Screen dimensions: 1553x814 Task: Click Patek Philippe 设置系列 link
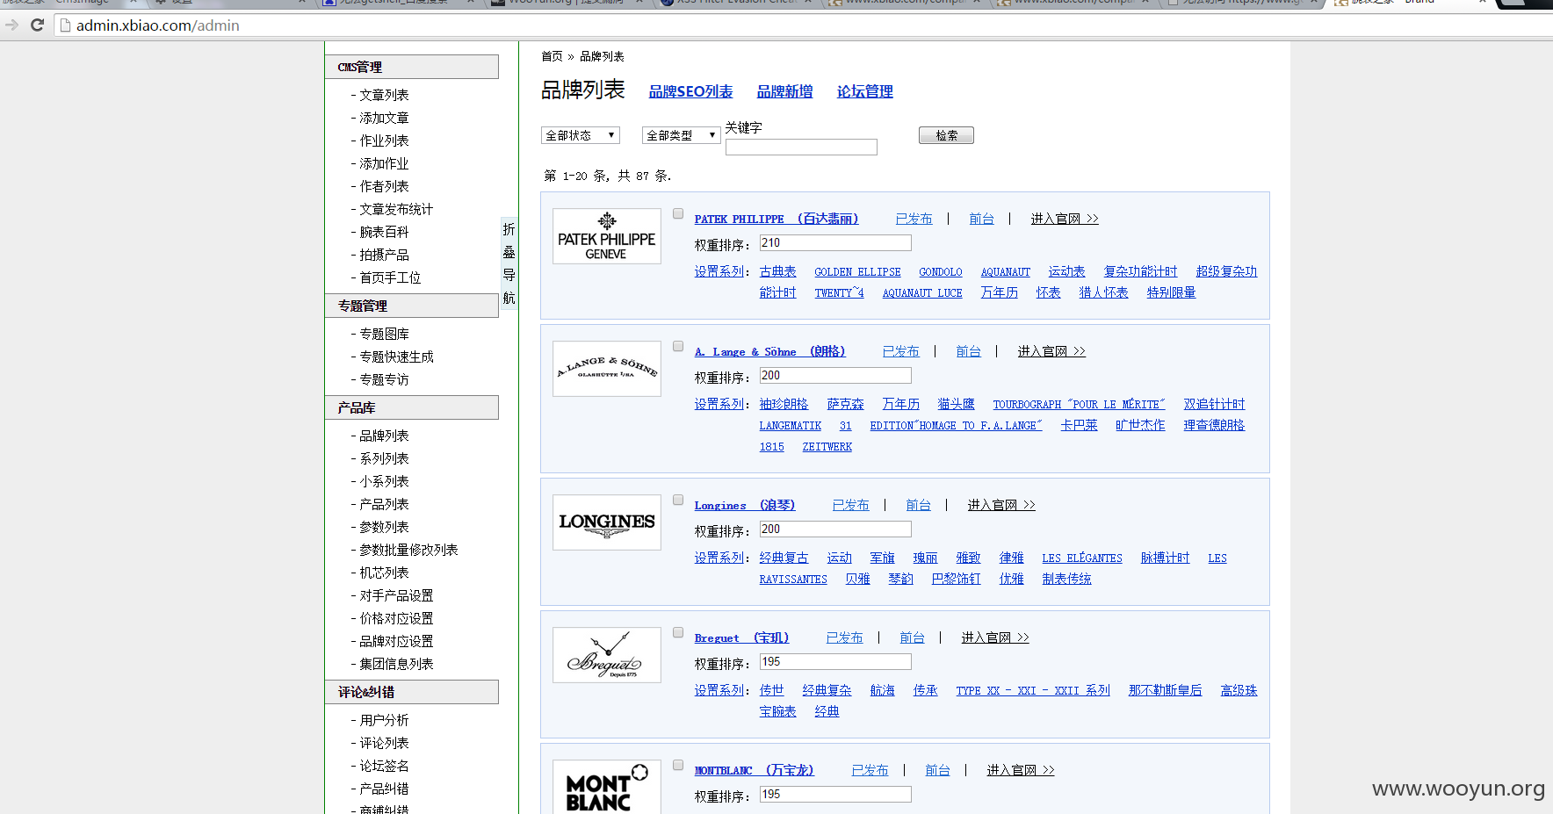719,271
